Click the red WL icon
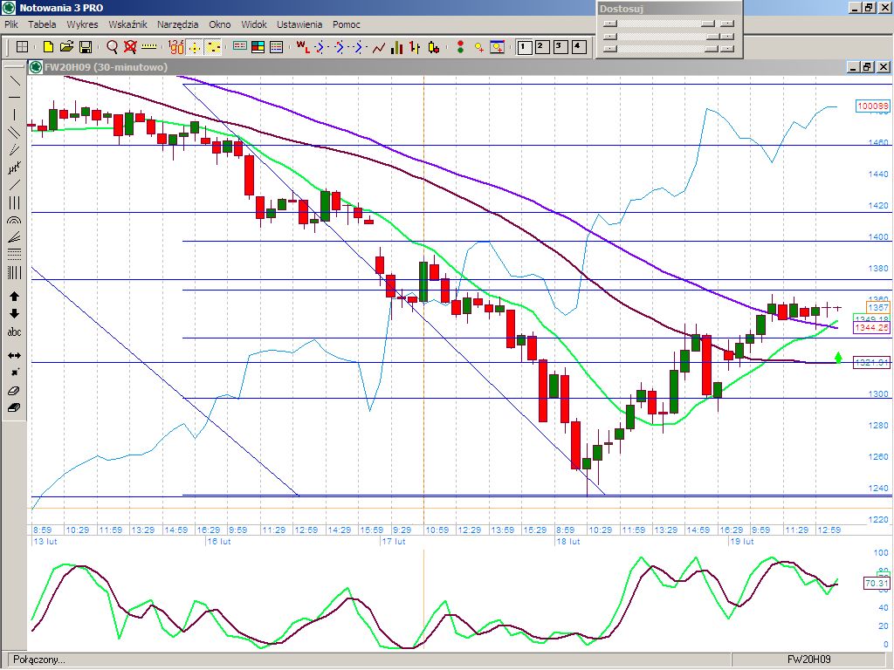This screenshot has height=670, width=894. [303, 47]
